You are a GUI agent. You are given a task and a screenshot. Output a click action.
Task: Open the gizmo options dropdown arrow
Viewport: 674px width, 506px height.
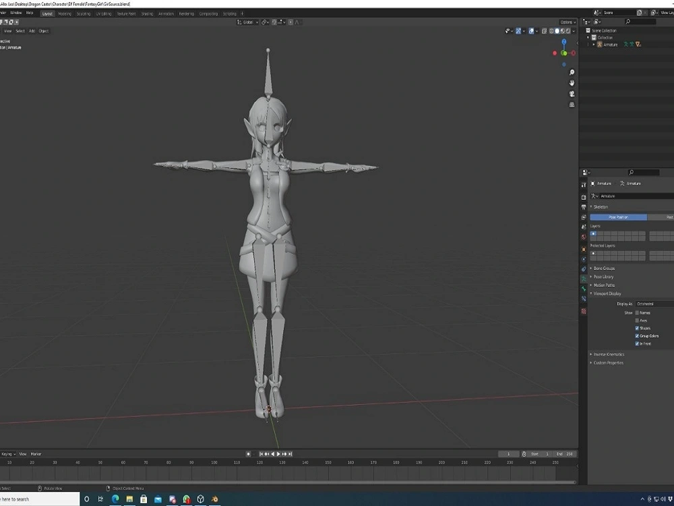coord(524,31)
